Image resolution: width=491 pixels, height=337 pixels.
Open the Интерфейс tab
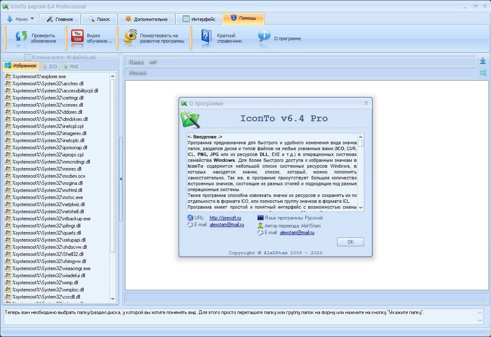199,19
